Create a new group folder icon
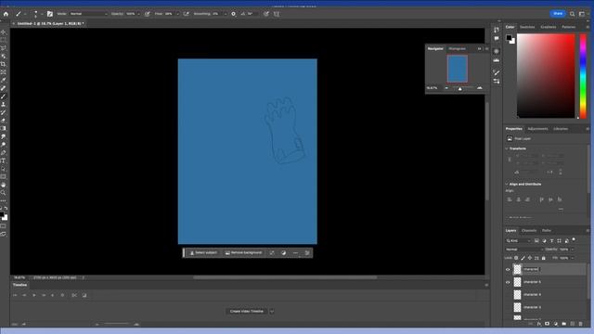 click(563, 324)
